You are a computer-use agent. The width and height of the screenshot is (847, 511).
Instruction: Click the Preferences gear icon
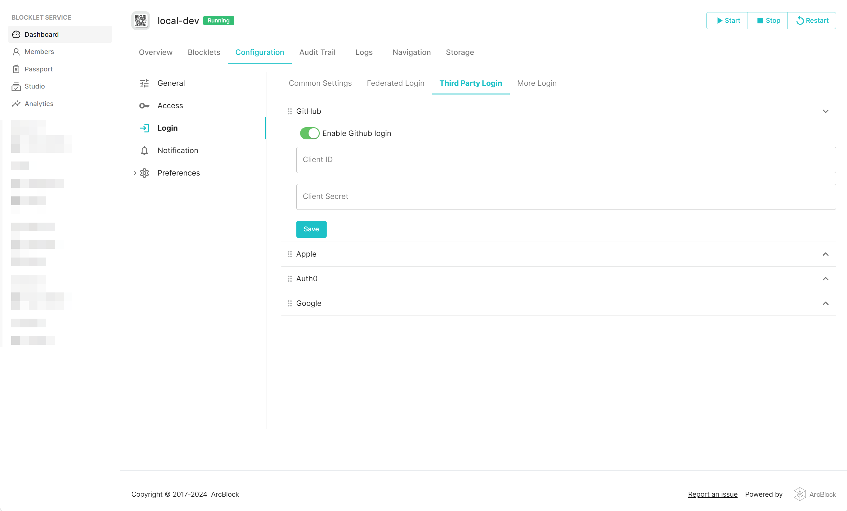point(144,173)
